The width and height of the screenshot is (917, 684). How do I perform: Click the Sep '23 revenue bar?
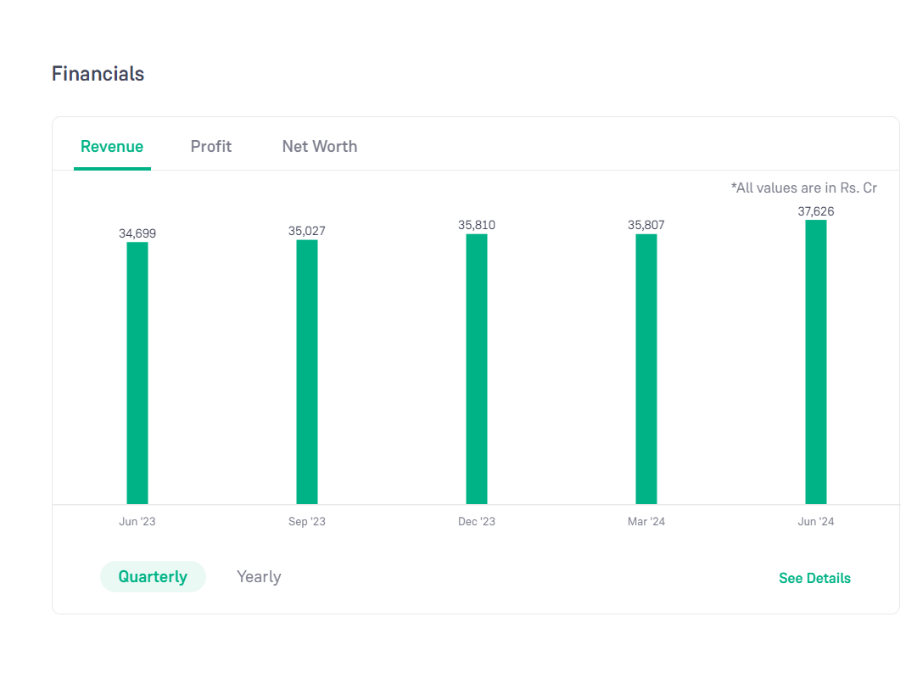tap(307, 372)
